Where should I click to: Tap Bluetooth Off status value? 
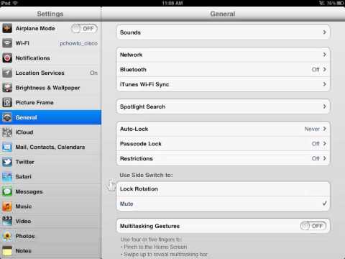point(316,70)
